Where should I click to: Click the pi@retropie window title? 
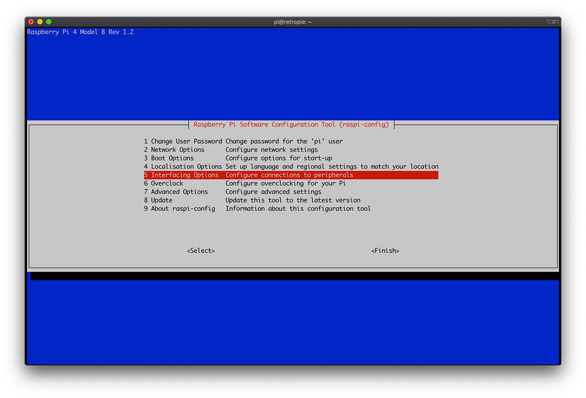click(293, 22)
